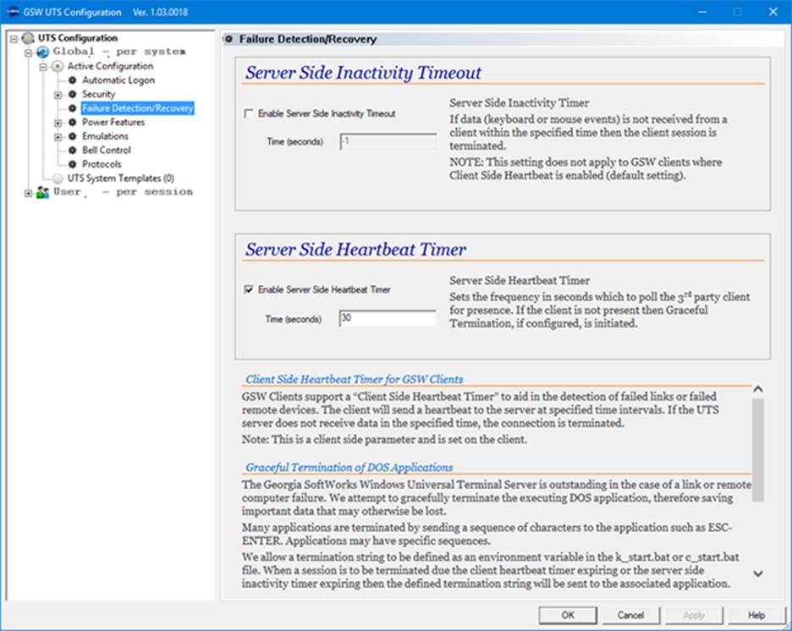Open Help for this dialog
Screen dimensions: 792x631
pos(756,615)
